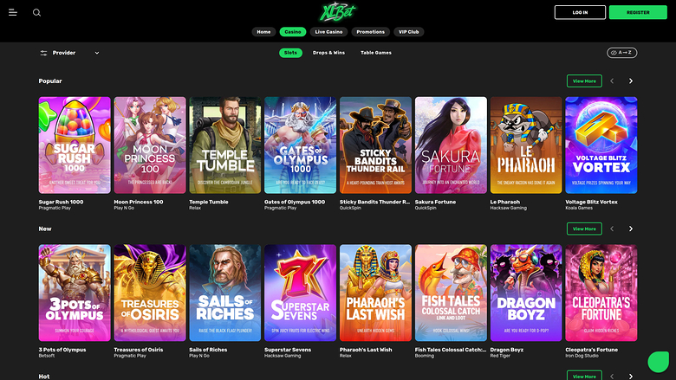Click 'Iron Dog Studio' provider text
The image size is (676, 380).
tap(582, 356)
